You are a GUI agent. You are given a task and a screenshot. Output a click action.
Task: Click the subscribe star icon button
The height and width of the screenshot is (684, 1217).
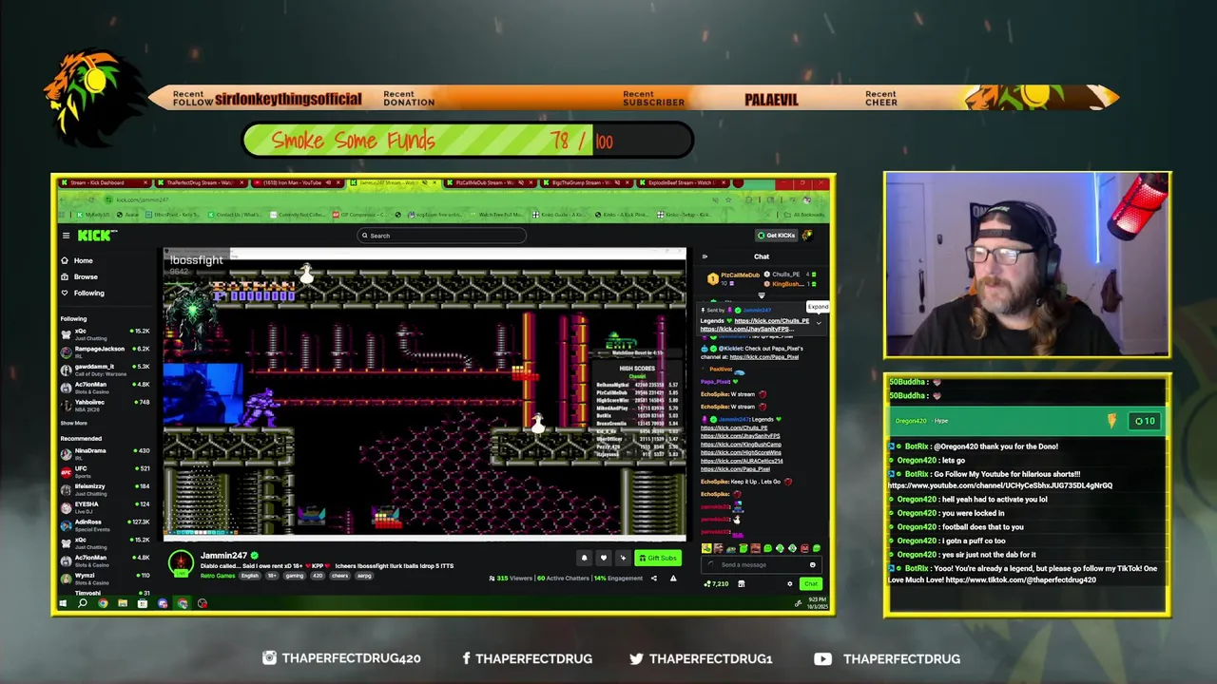coord(623,558)
